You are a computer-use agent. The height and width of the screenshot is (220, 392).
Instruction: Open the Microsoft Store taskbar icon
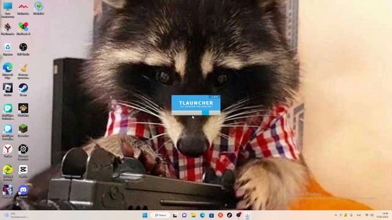click(211, 215)
